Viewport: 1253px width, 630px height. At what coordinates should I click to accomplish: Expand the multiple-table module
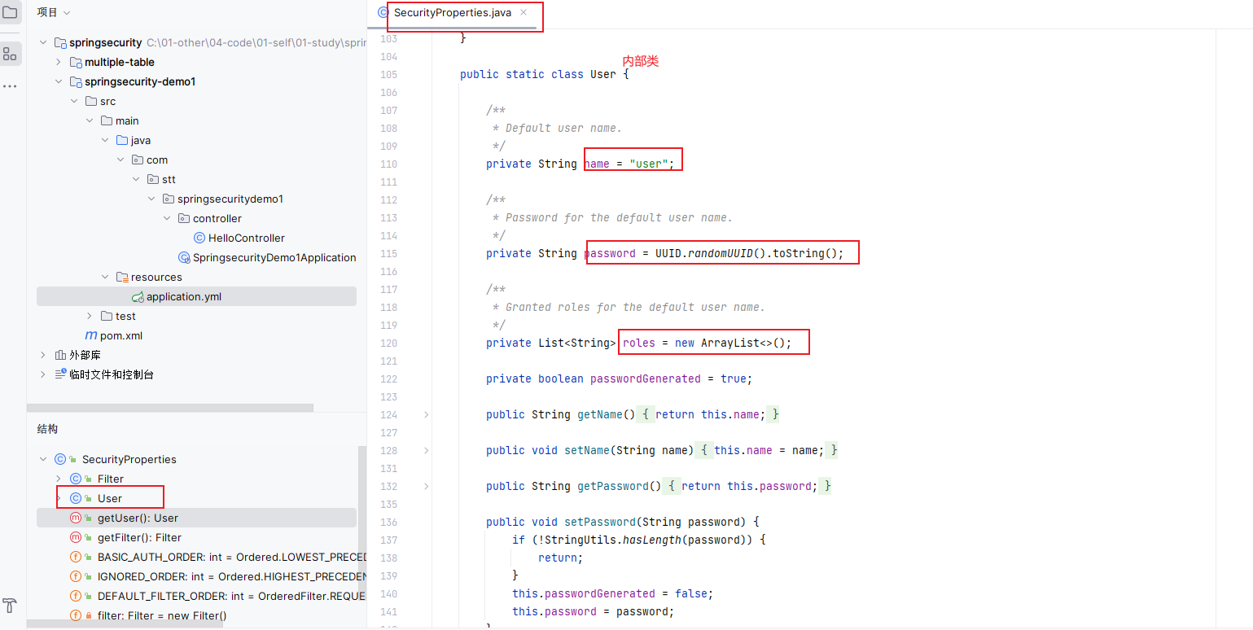pyautogui.click(x=59, y=62)
